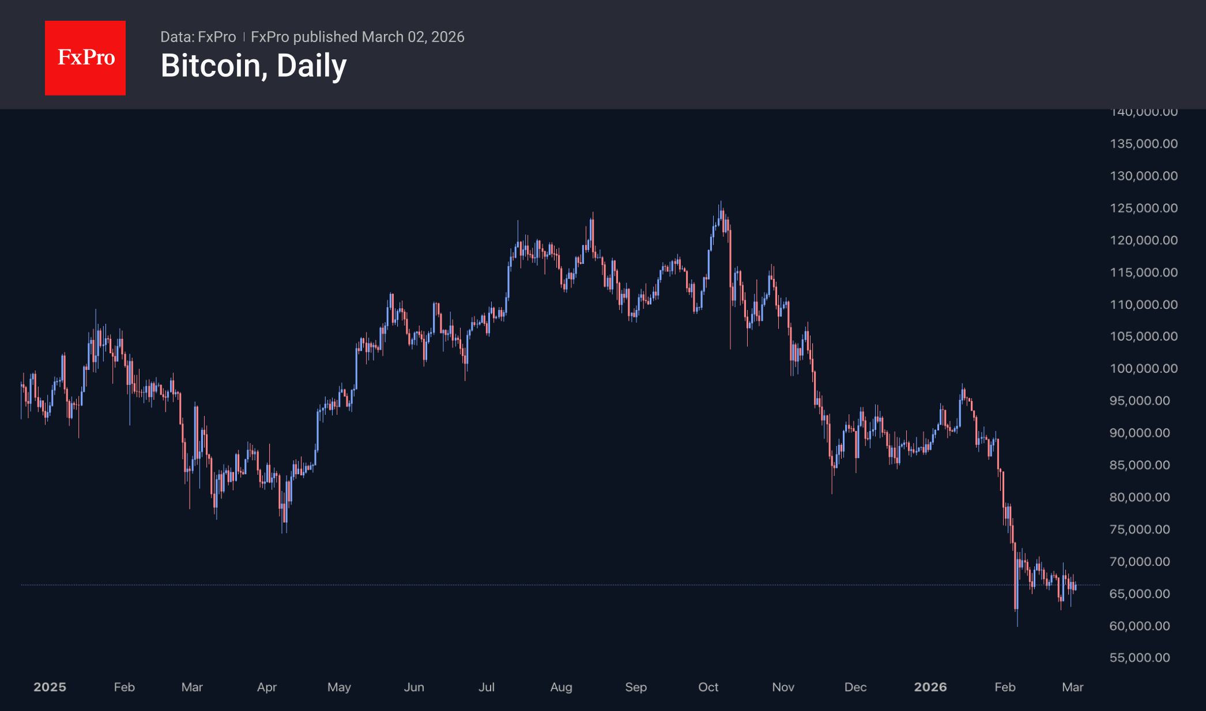
Task: Click the 55,000.00 price axis label
Action: pos(1140,657)
